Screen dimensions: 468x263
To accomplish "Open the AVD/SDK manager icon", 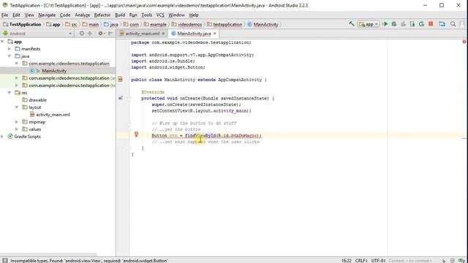I will click(442, 24).
